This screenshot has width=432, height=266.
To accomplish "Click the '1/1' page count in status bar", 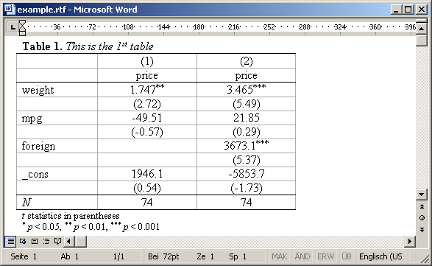I will pyautogui.click(x=118, y=256).
